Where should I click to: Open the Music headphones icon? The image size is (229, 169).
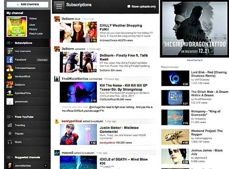(10, 142)
